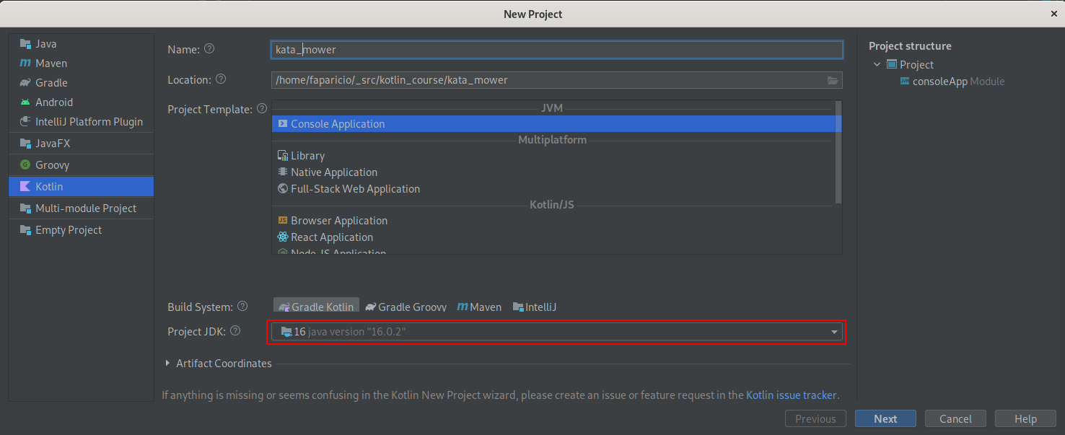Screen dimensions: 1065x435
Task: Browse for location with folder icon
Action: click(x=833, y=80)
